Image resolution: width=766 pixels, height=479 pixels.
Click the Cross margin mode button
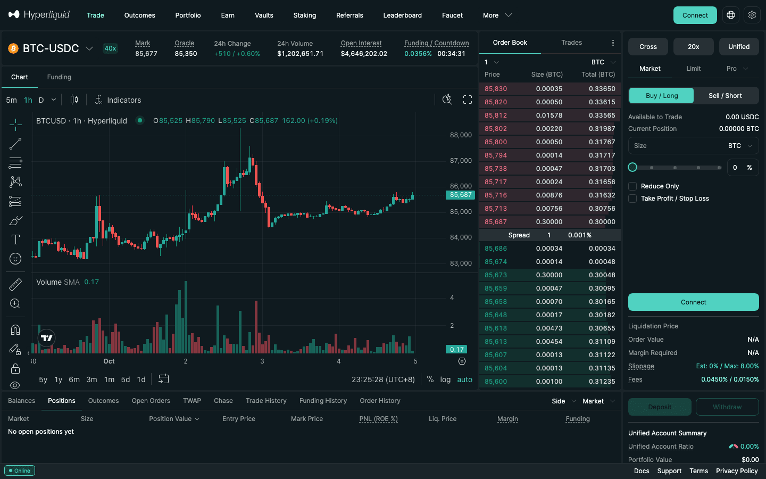648,47
